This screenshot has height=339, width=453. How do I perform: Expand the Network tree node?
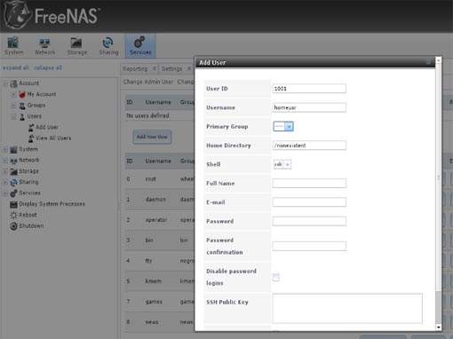pyautogui.click(x=5, y=160)
